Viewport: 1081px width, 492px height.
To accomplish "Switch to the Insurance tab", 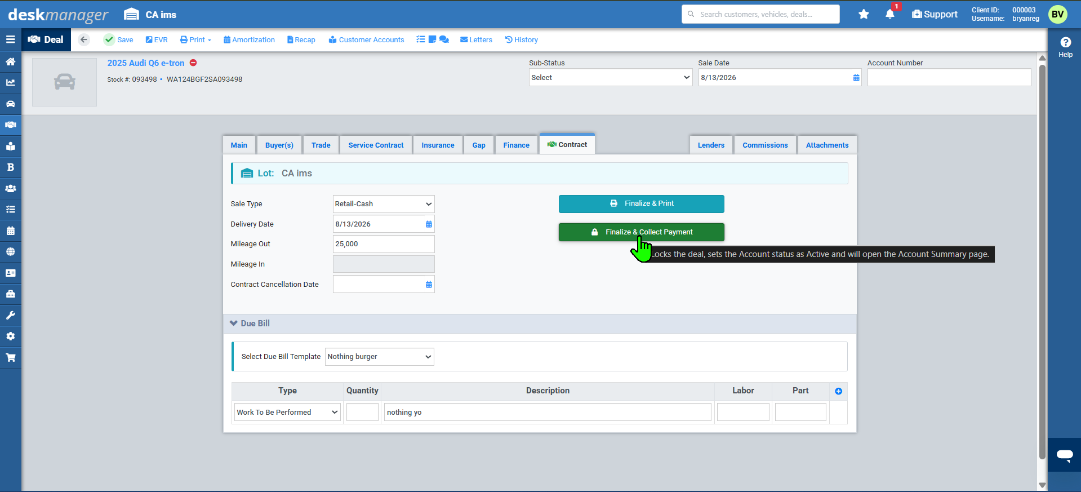I will coord(438,145).
